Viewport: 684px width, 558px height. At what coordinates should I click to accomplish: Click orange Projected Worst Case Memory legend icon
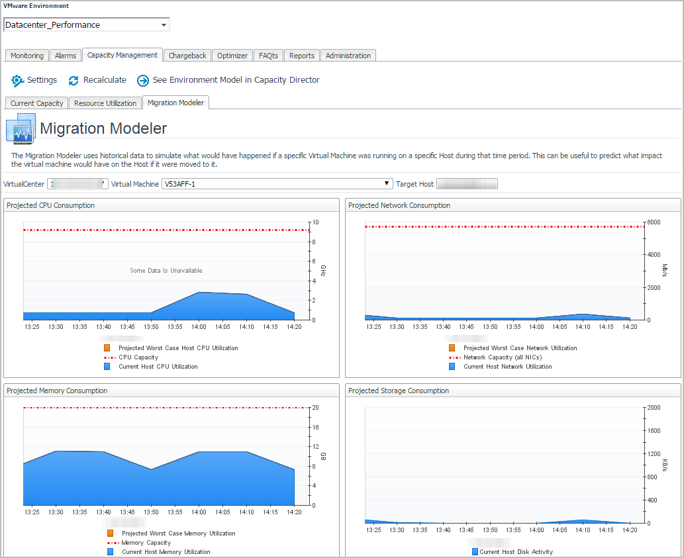(110, 533)
